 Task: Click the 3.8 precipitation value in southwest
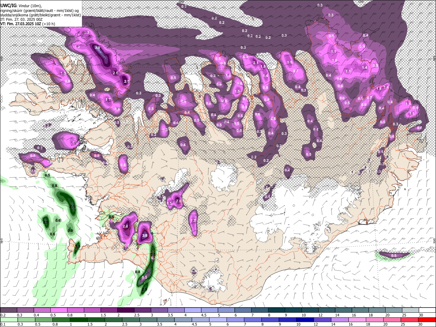coord(144,235)
